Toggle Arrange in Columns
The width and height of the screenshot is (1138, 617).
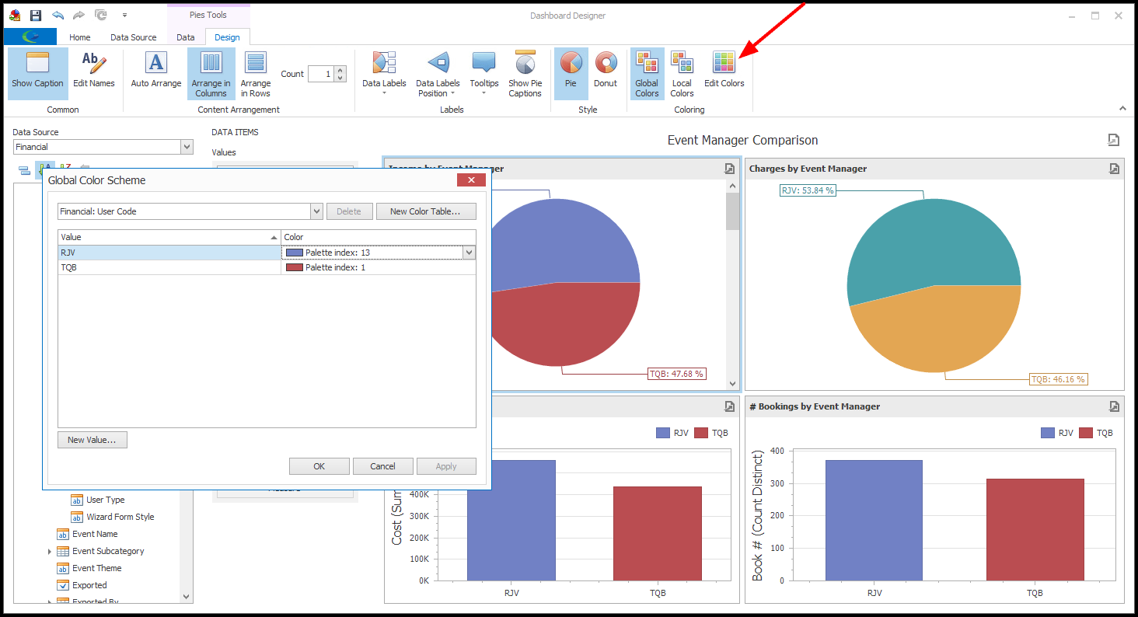(211, 73)
